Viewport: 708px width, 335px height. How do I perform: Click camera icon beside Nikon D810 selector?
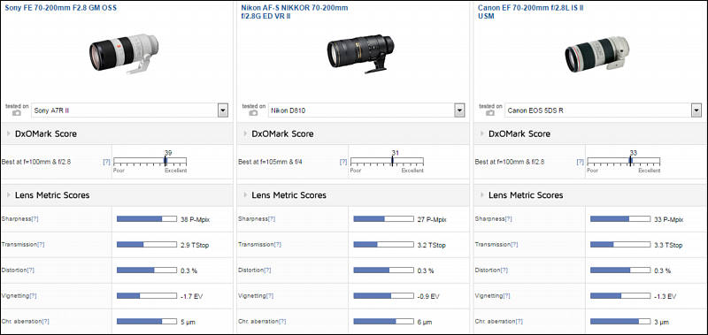[x=253, y=113]
